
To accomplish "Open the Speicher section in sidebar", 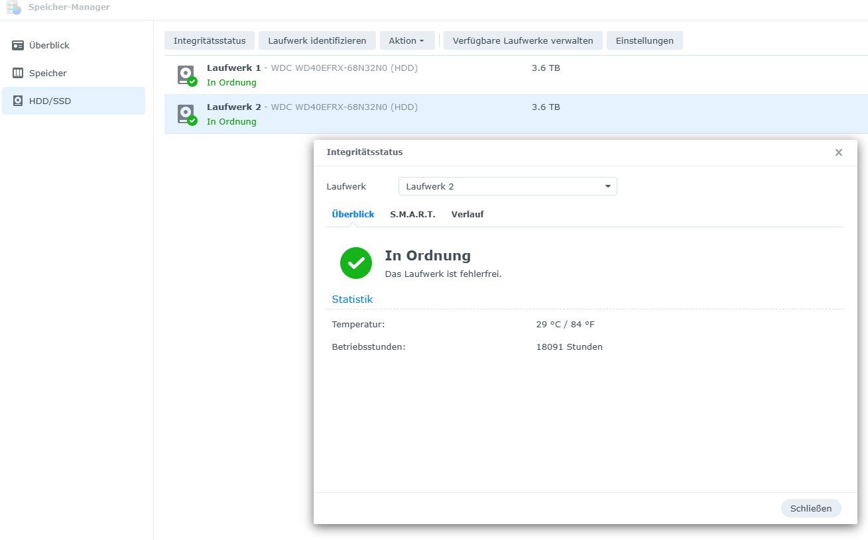I will pyautogui.click(x=74, y=73).
